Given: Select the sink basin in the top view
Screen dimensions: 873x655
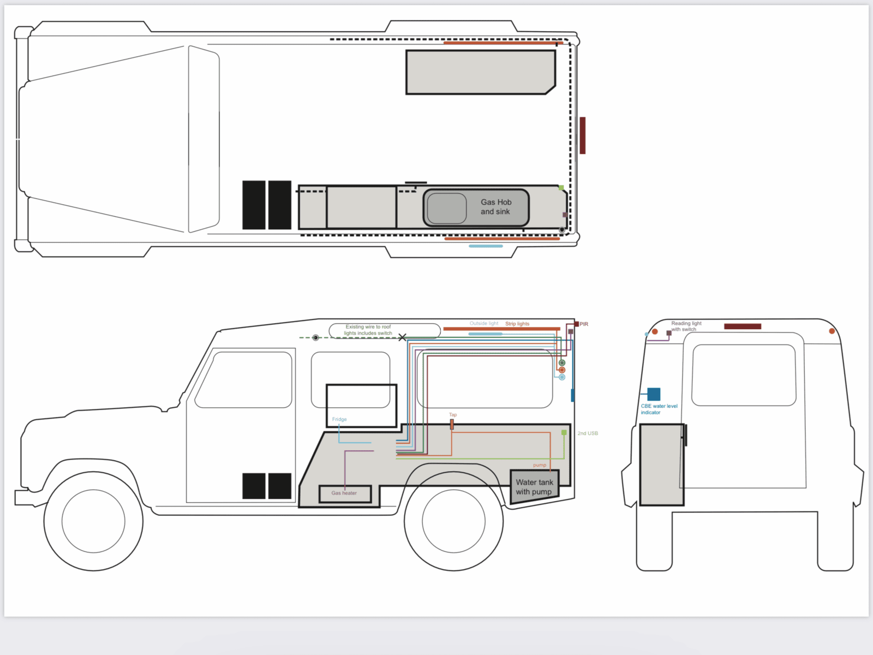Looking at the screenshot, I should 447,208.
